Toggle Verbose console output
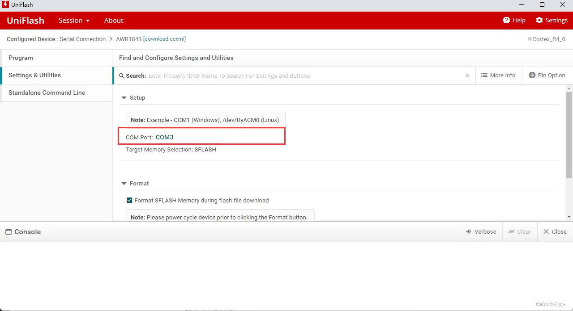The image size is (573, 311). coord(481,231)
